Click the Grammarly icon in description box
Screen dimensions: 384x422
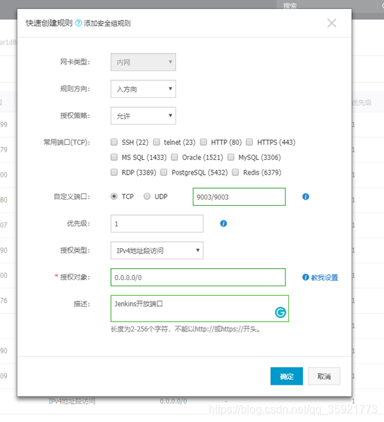point(280,313)
